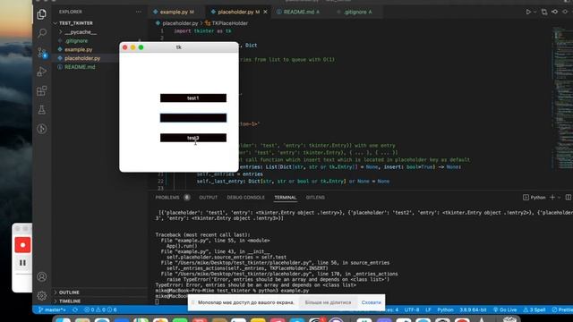Click the terminal input prompt line

click(x=158, y=301)
